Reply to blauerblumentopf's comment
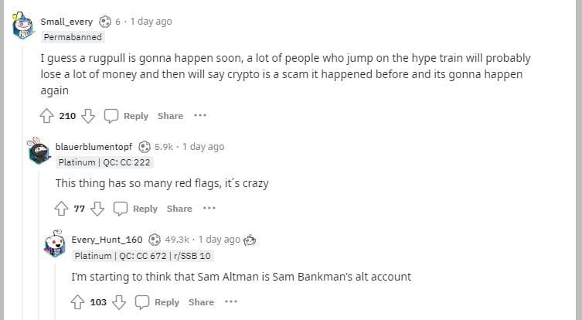Image resolution: width=582 pixels, height=320 pixels. 137,209
